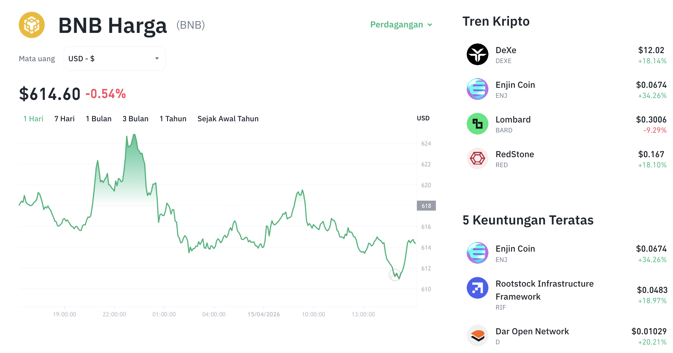Click the Perdagangan link

click(x=397, y=25)
